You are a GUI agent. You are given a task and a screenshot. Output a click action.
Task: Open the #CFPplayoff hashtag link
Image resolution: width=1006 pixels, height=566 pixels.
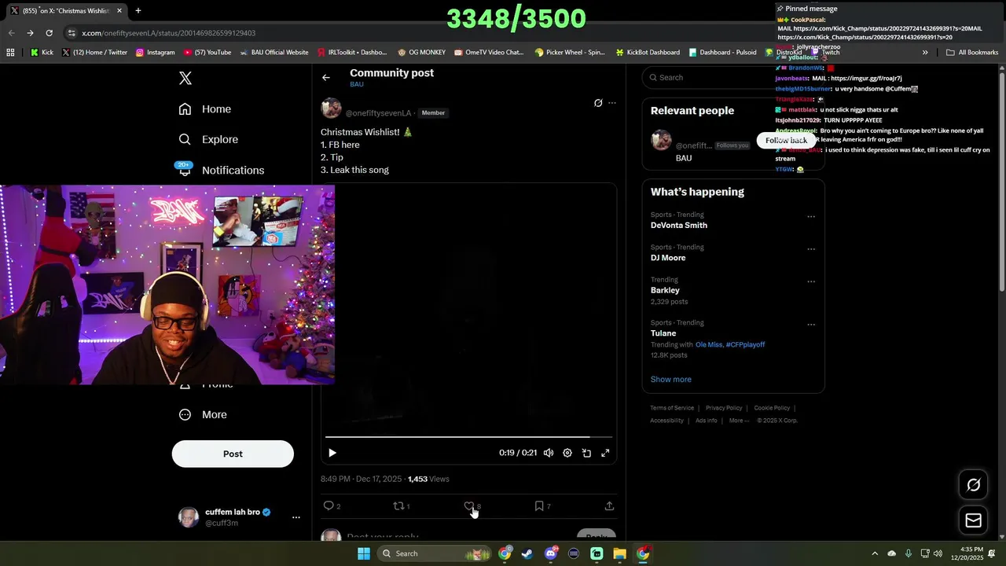pos(745,344)
